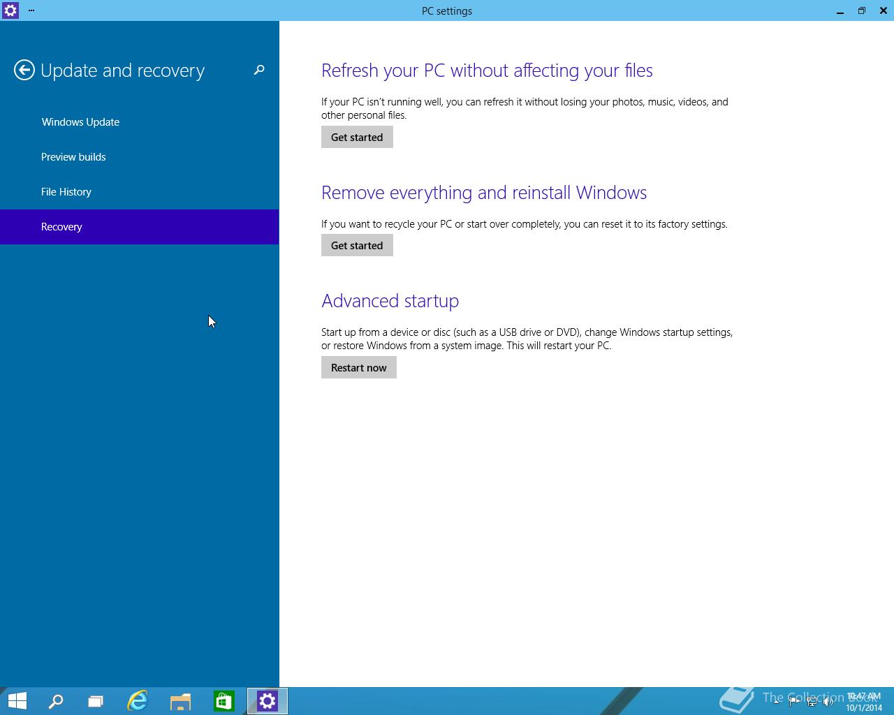Open the search magnifier in PC settings panel
This screenshot has width=894, height=715.
(259, 70)
